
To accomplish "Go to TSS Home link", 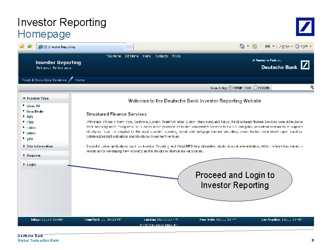I will pyautogui.click(x=113, y=56).
